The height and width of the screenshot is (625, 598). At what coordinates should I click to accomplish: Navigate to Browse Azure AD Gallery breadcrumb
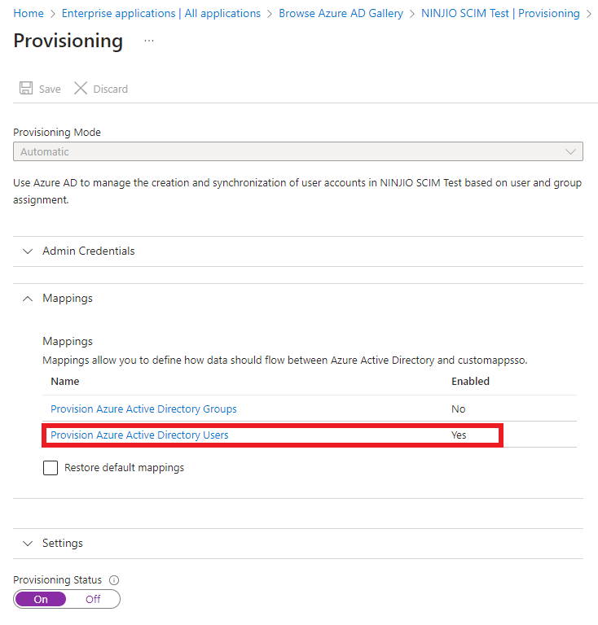(x=341, y=13)
